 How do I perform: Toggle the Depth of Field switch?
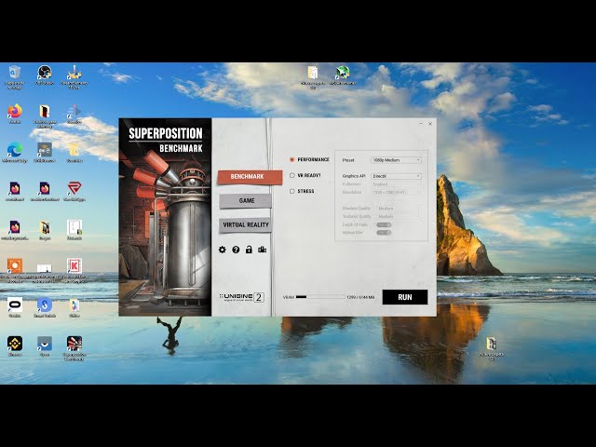click(x=384, y=224)
